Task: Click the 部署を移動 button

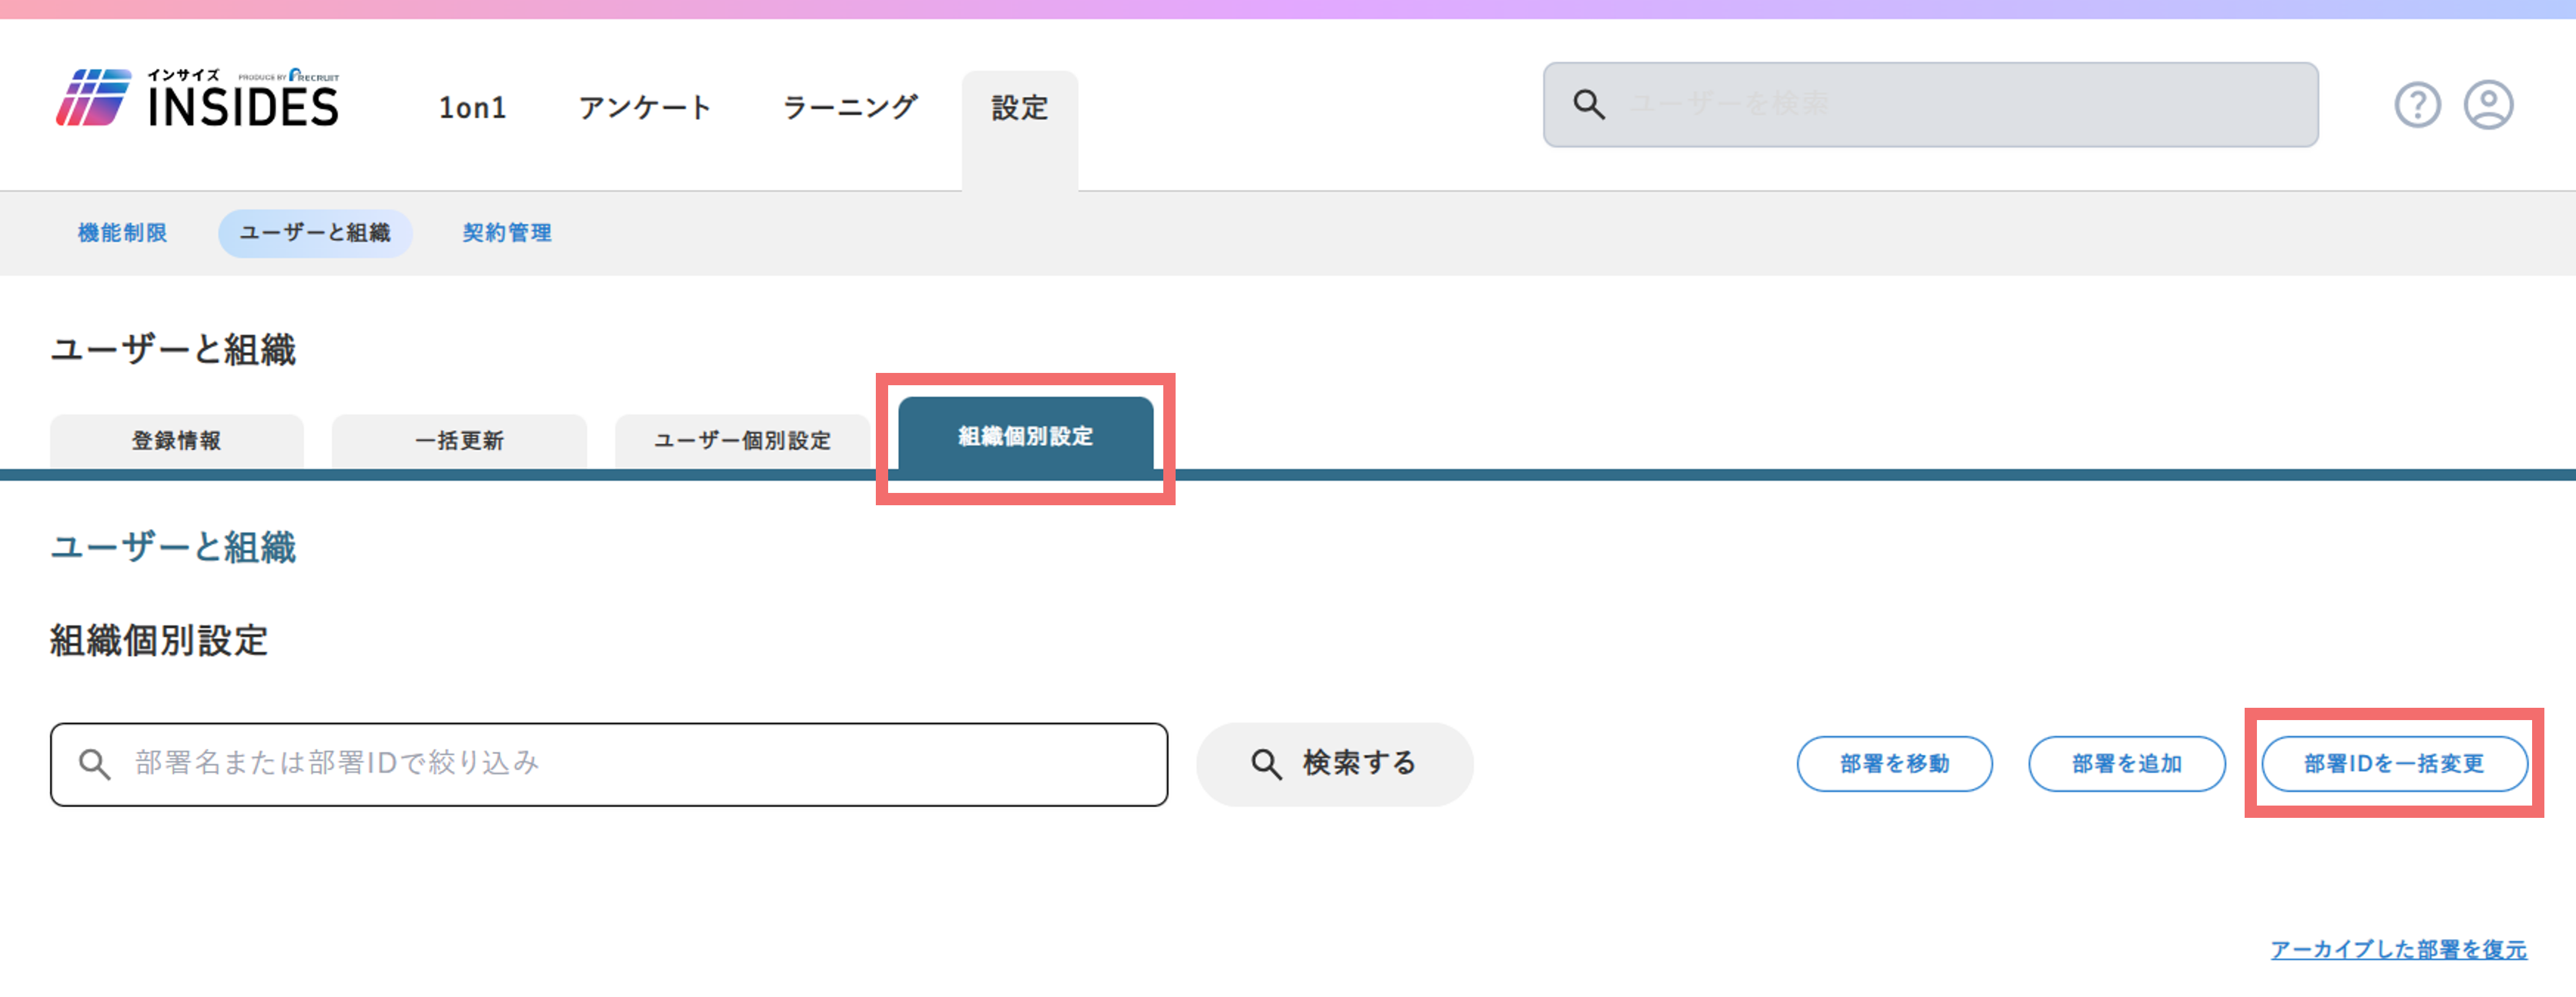Action: [x=1895, y=764]
